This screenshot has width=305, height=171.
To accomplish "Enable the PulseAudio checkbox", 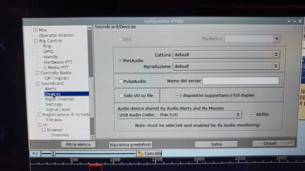I will tap(121, 81).
